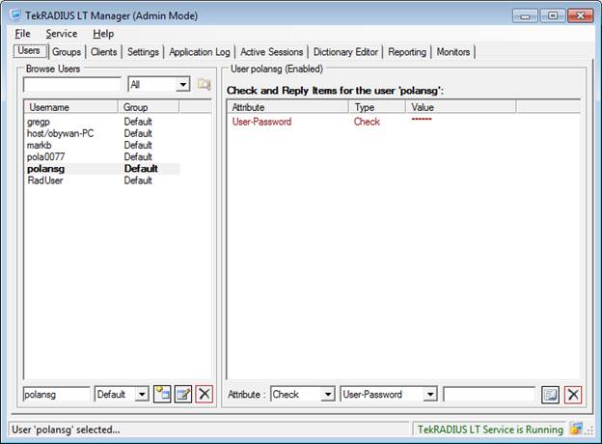Viewport: 602px width, 444px height.
Task: Switch to the Reporting tab
Action: click(x=407, y=52)
